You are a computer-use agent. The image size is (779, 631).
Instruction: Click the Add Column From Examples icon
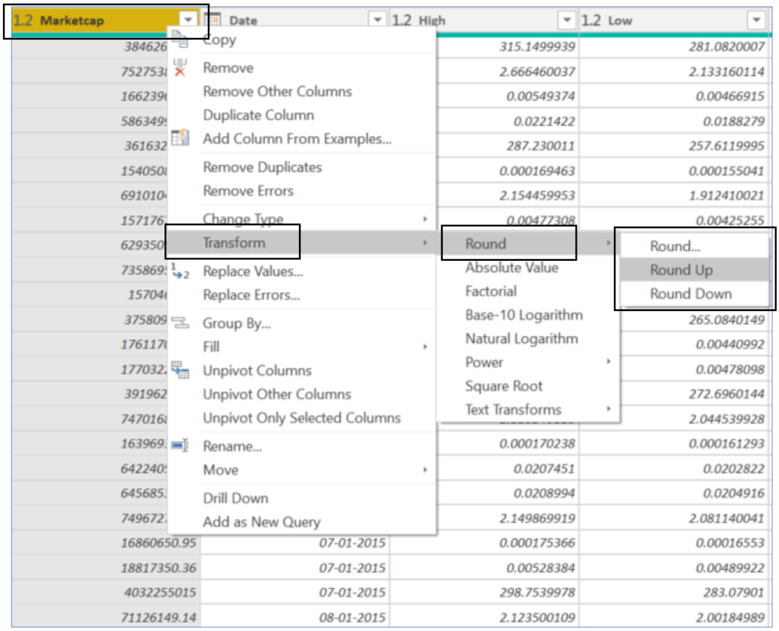point(180,138)
